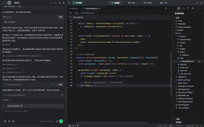Click the microphone voice input icon
Image resolution: width=204 pixels, height=127 pixels.
tap(56, 121)
